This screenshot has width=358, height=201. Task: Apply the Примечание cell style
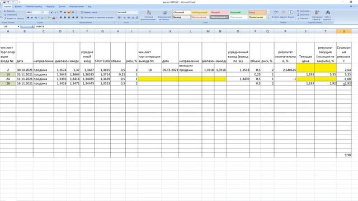(x=257, y=17)
